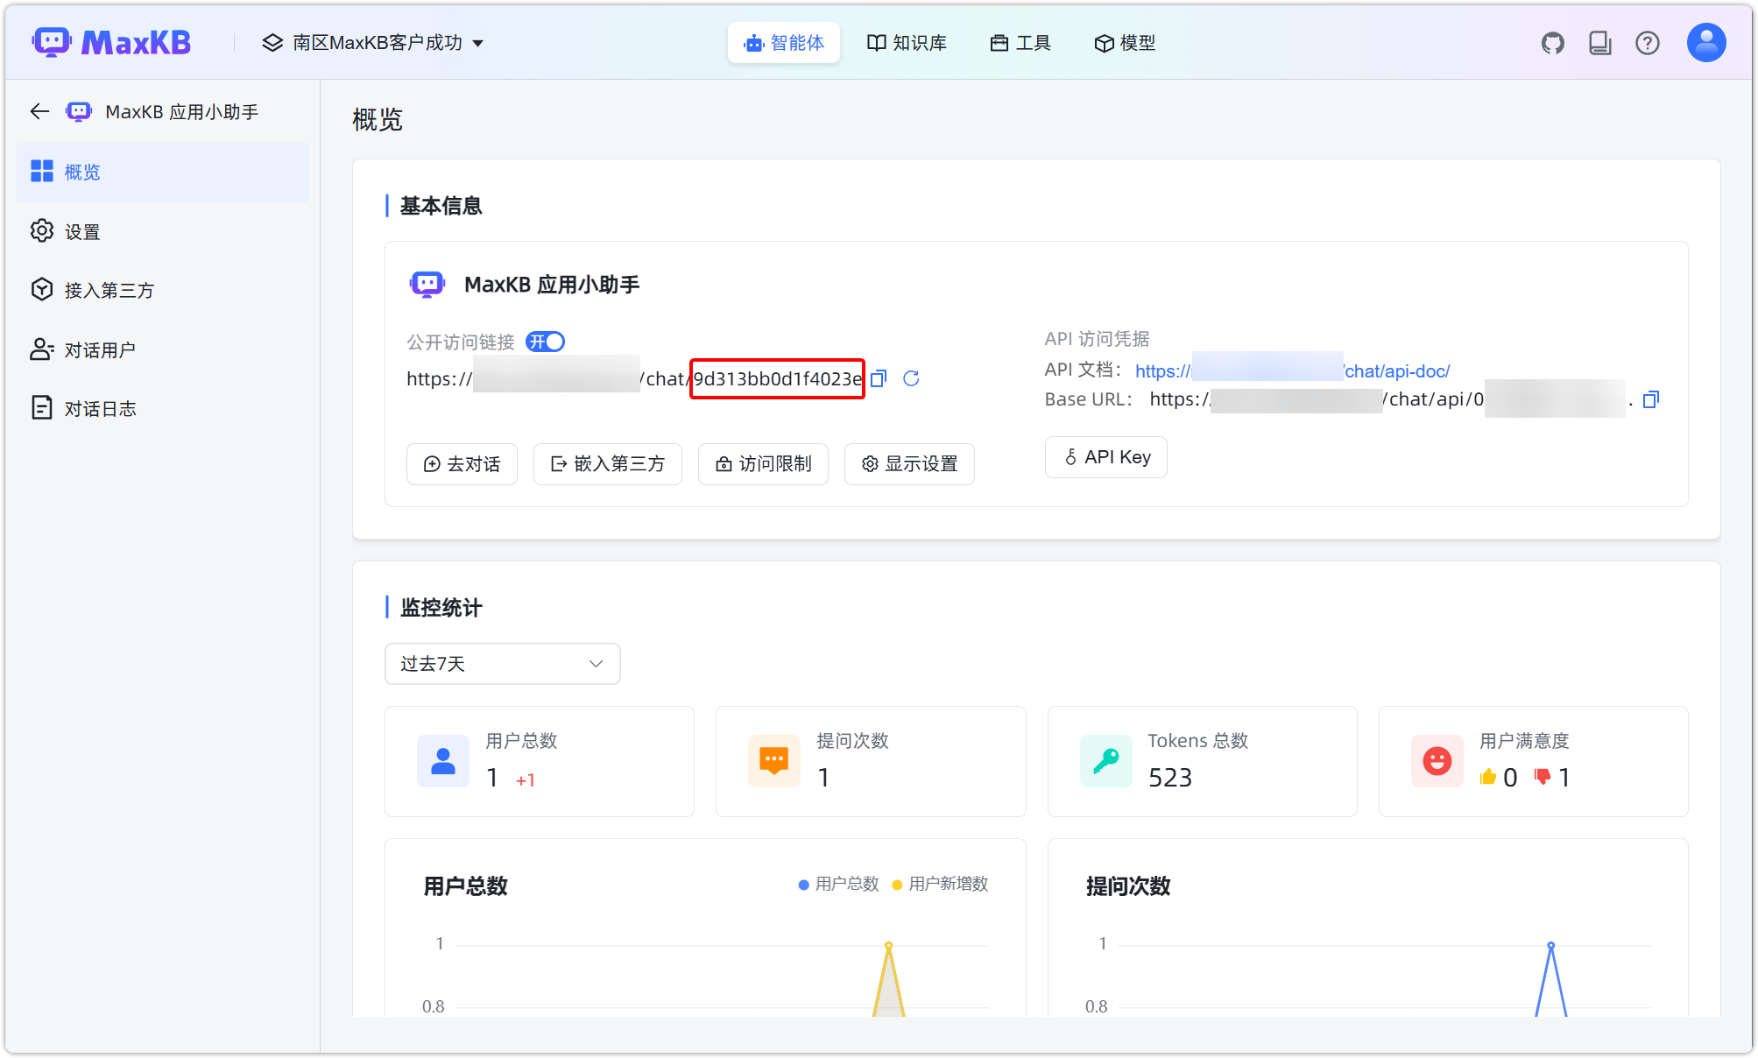The width and height of the screenshot is (1758, 1058).
Task: Refresh the public access link
Action: pos(911,378)
